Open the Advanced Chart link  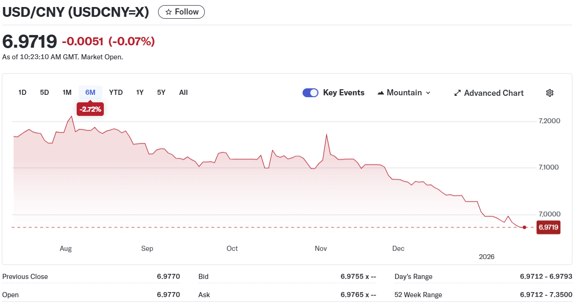(493, 93)
